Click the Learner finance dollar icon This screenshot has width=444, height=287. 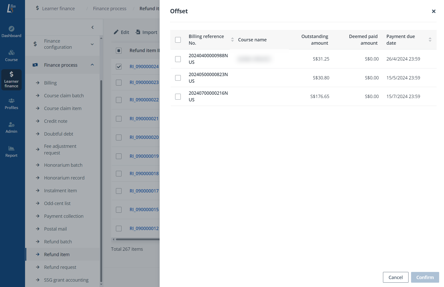tap(11, 74)
